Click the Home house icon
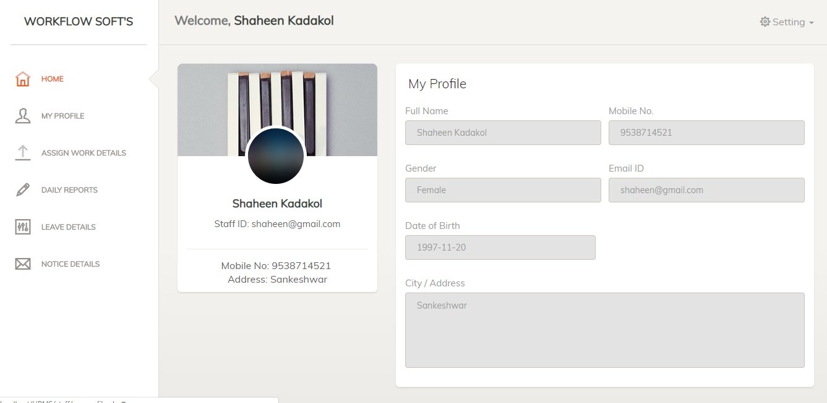Image resolution: width=827 pixels, height=403 pixels. point(23,79)
